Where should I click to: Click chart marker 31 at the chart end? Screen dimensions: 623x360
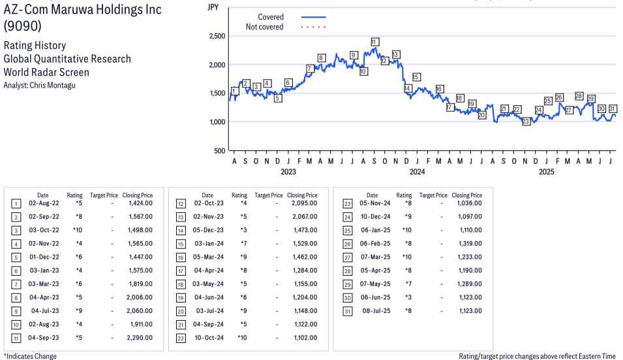coord(613,108)
